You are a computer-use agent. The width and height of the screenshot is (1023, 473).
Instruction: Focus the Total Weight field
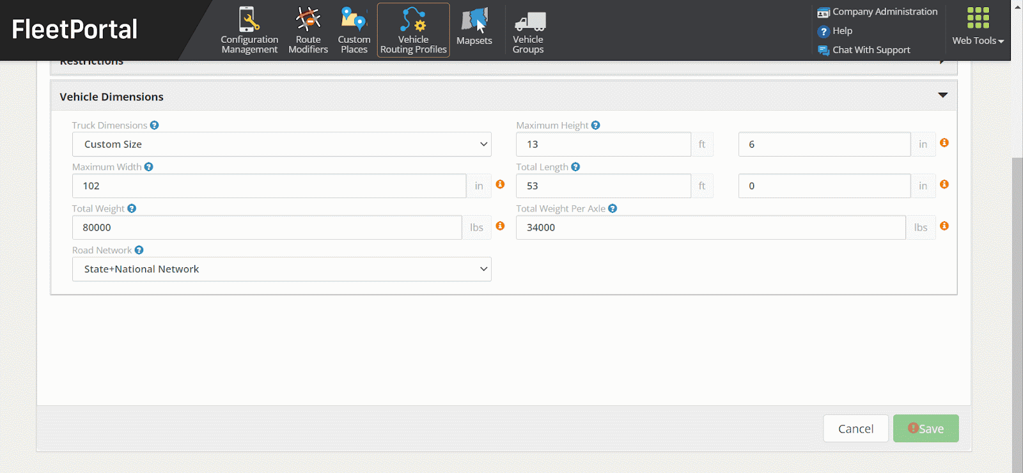pos(267,228)
